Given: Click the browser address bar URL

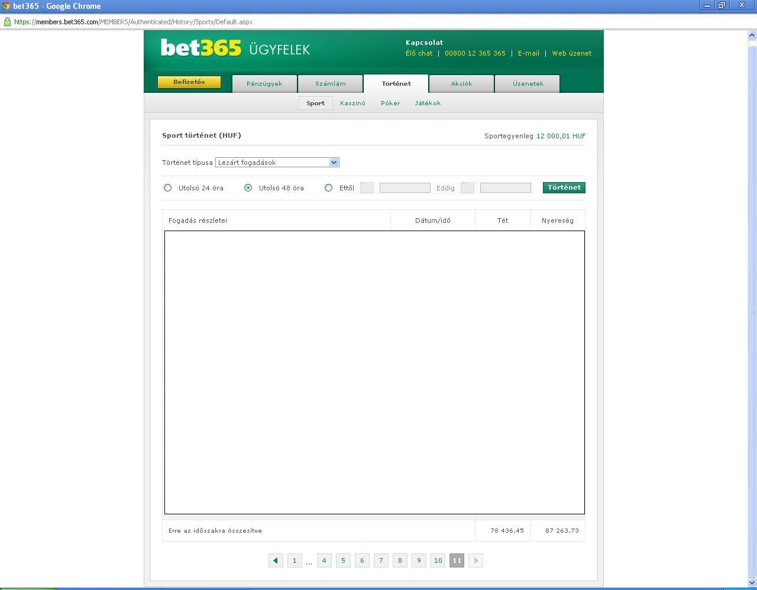Looking at the screenshot, I should [133, 22].
